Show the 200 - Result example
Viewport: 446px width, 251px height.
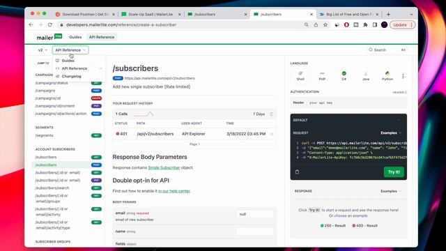point(333,226)
